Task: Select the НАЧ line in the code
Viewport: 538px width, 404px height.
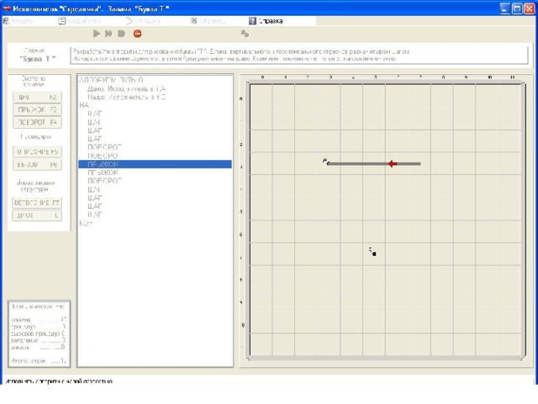Action: point(84,105)
